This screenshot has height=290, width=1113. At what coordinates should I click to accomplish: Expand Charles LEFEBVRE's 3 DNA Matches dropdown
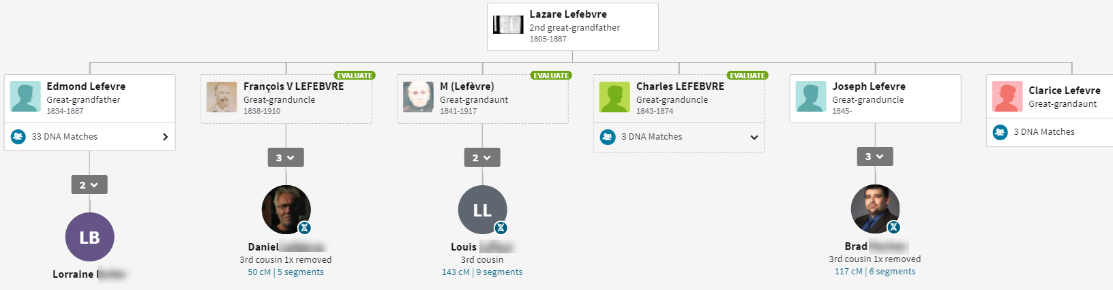(754, 137)
